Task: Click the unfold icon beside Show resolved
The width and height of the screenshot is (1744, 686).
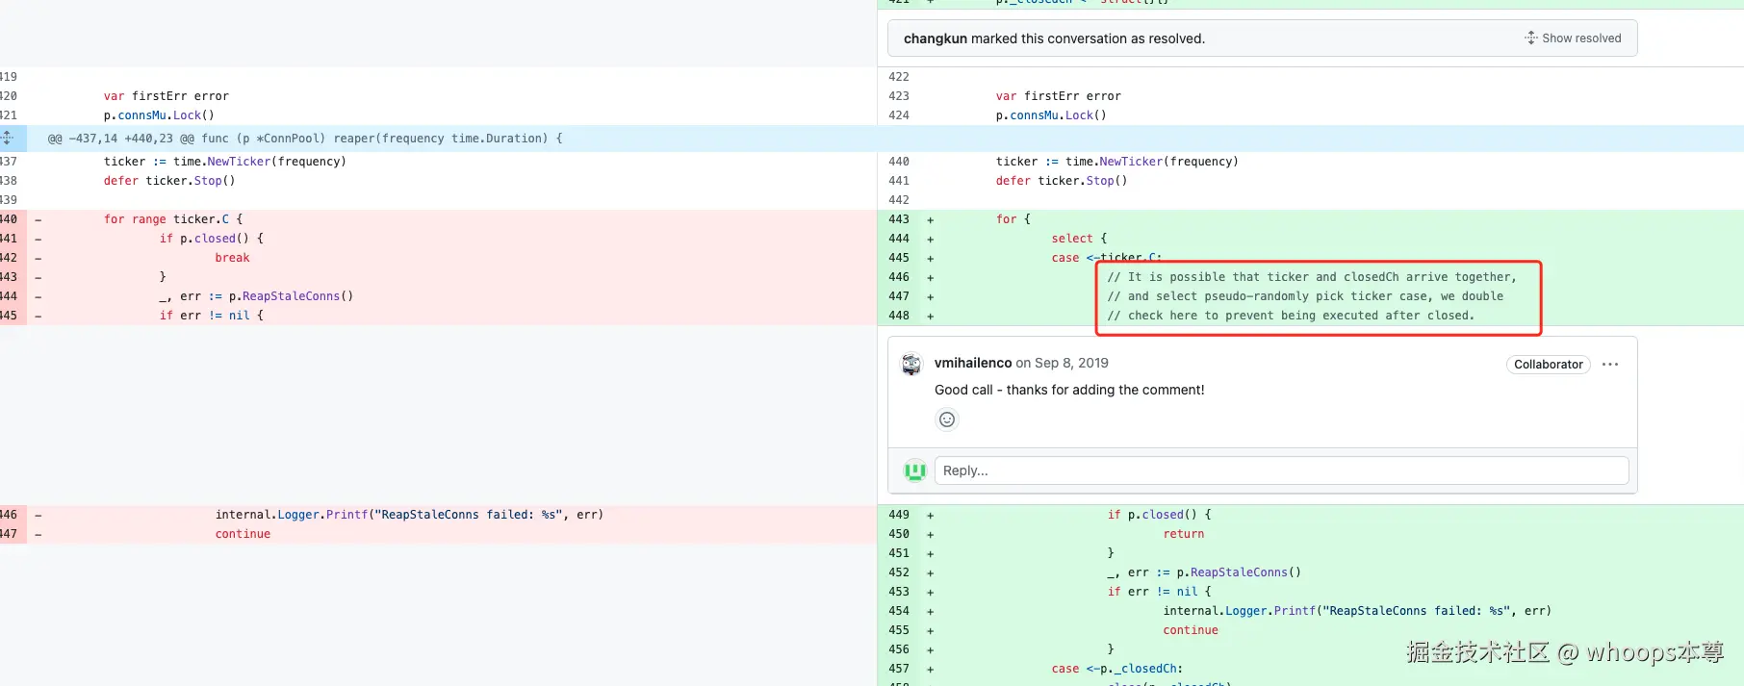Action: 1530,38
